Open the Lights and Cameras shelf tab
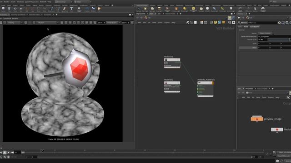Viewport: 291px width, 163px height. tap(142, 5)
